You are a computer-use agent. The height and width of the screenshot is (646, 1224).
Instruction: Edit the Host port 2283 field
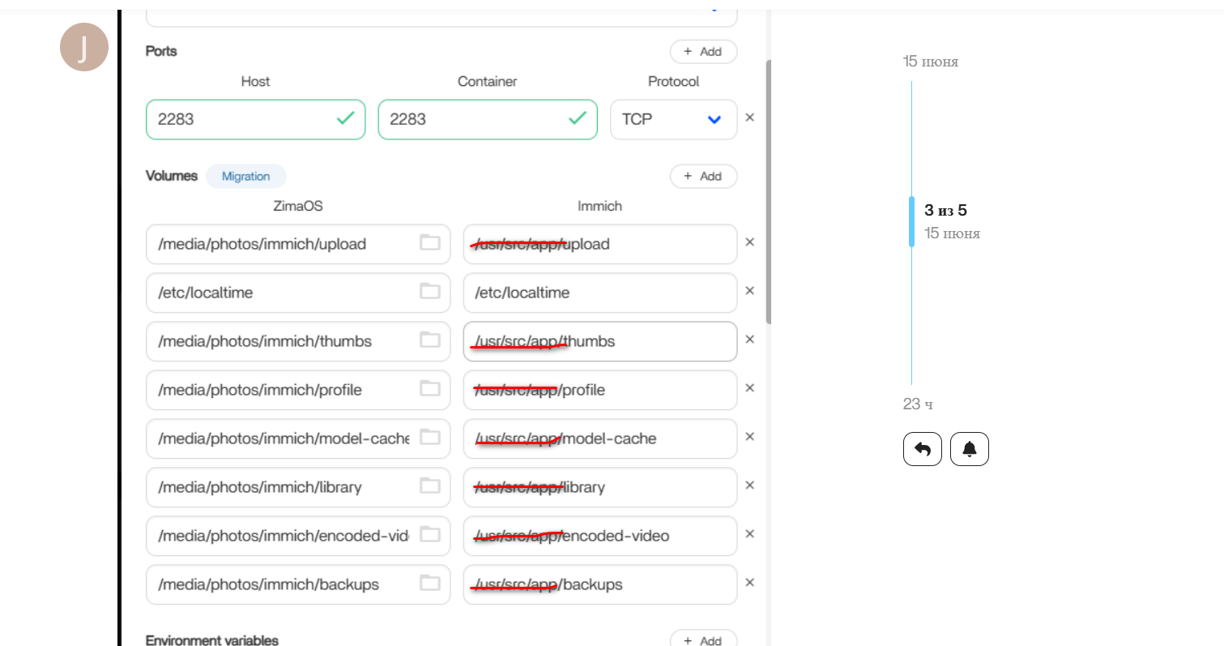256,119
